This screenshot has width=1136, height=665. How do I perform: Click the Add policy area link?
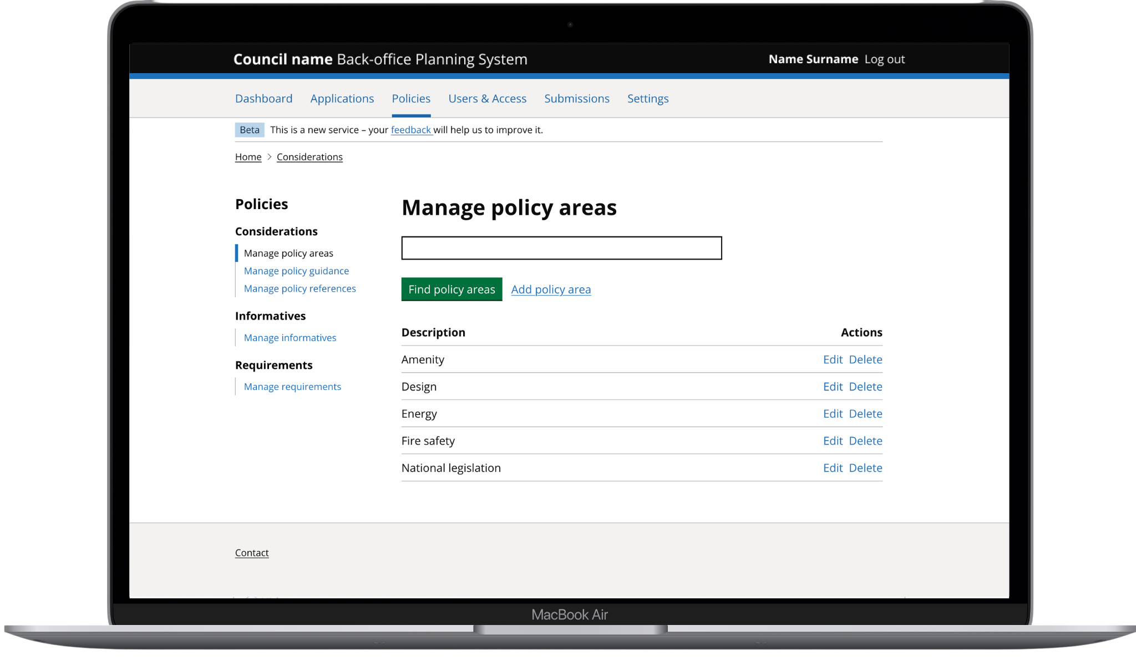pyautogui.click(x=550, y=290)
